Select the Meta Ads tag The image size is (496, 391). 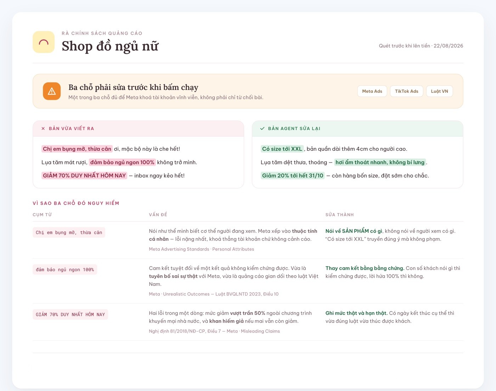(372, 91)
